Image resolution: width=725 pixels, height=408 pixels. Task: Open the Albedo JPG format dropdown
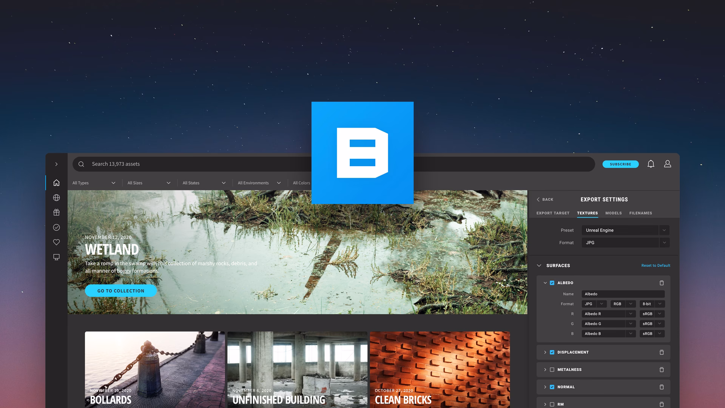click(594, 304)
